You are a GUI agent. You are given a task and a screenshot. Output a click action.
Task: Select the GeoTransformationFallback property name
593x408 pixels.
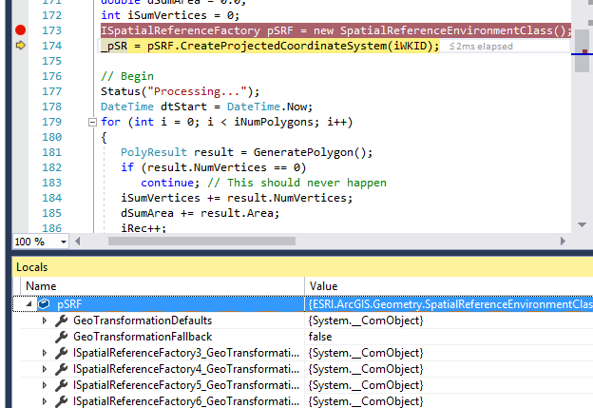tap(143, 337)
